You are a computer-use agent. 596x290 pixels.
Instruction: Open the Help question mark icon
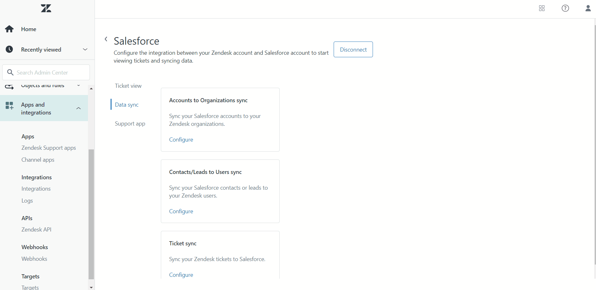[x=565, y=8]
